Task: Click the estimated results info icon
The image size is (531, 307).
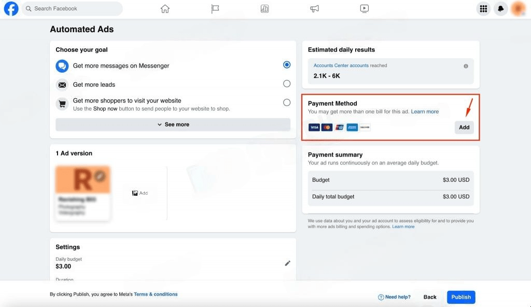Action: point(466,66)
